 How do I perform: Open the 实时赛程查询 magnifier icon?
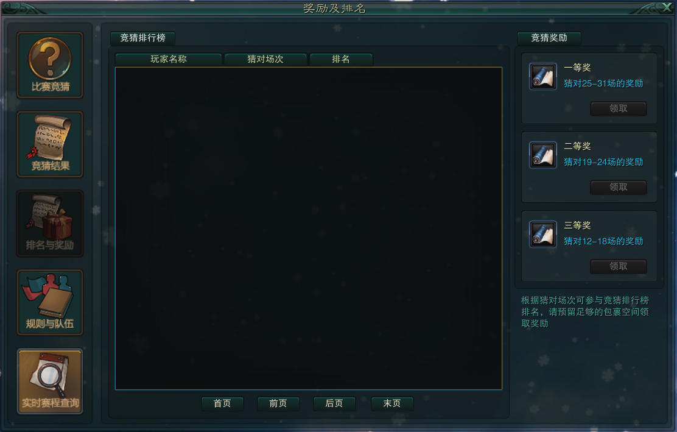pyautogui.click(x=50, y=381)
